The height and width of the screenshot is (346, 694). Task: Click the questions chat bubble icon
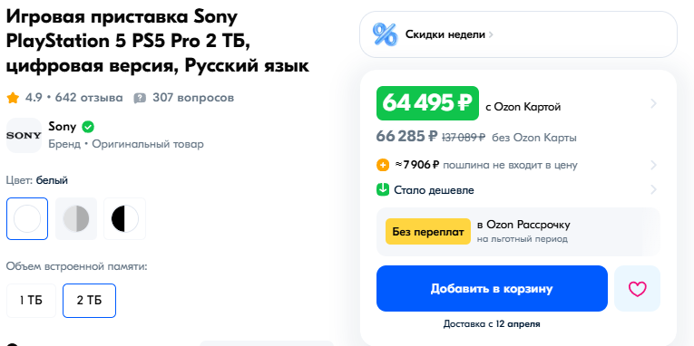140,98
